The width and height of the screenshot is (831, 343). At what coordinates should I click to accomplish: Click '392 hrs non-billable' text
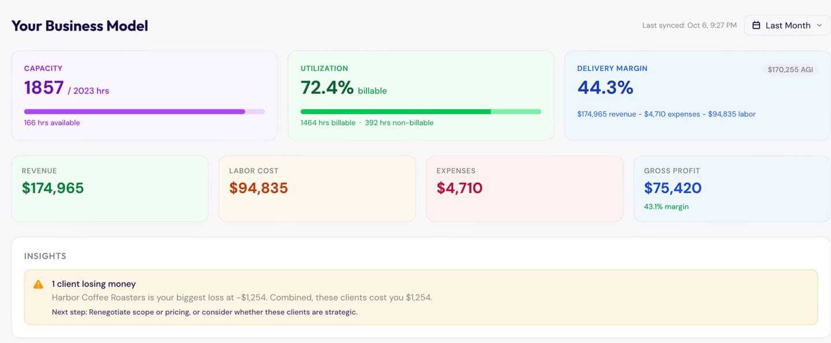click(399, 123)
